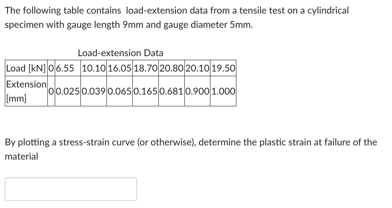392x208 pixels.
Task: Select the 10.10 load value cell
Action: pos(93,68)
